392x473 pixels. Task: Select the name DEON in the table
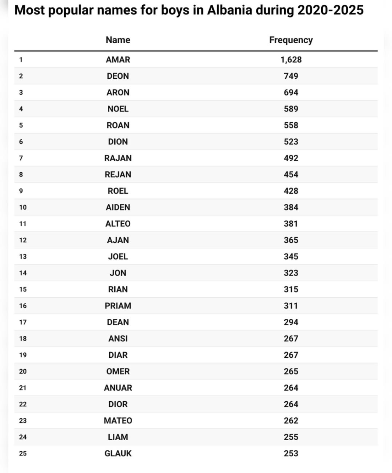tap(118, 76)
